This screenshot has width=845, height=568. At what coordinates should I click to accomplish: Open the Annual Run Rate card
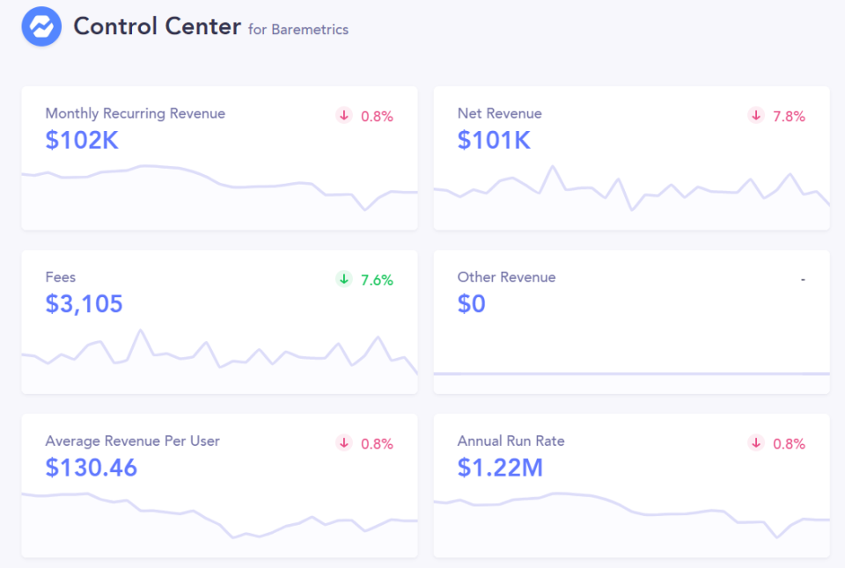631,485
